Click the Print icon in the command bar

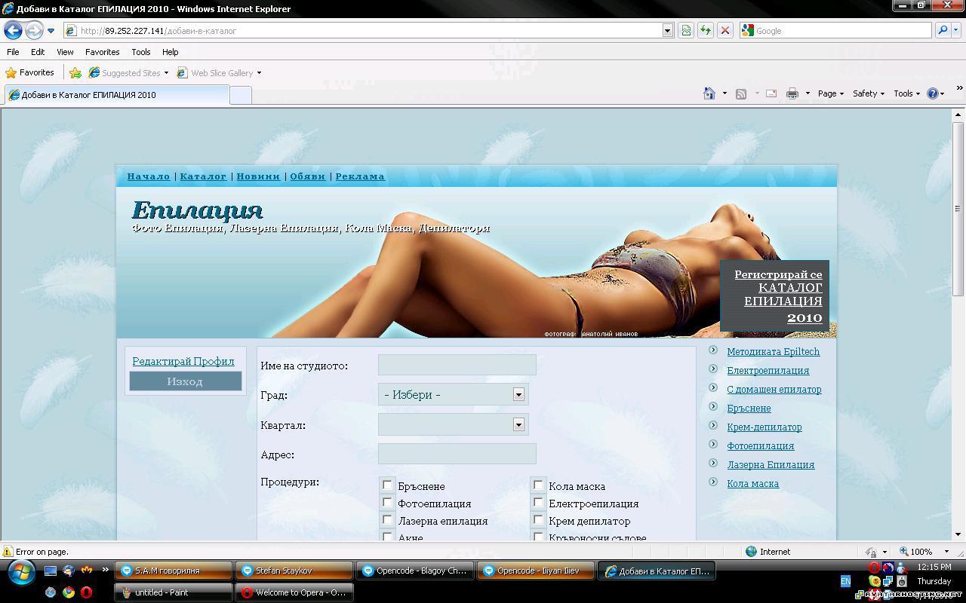(x=792, y=93)
